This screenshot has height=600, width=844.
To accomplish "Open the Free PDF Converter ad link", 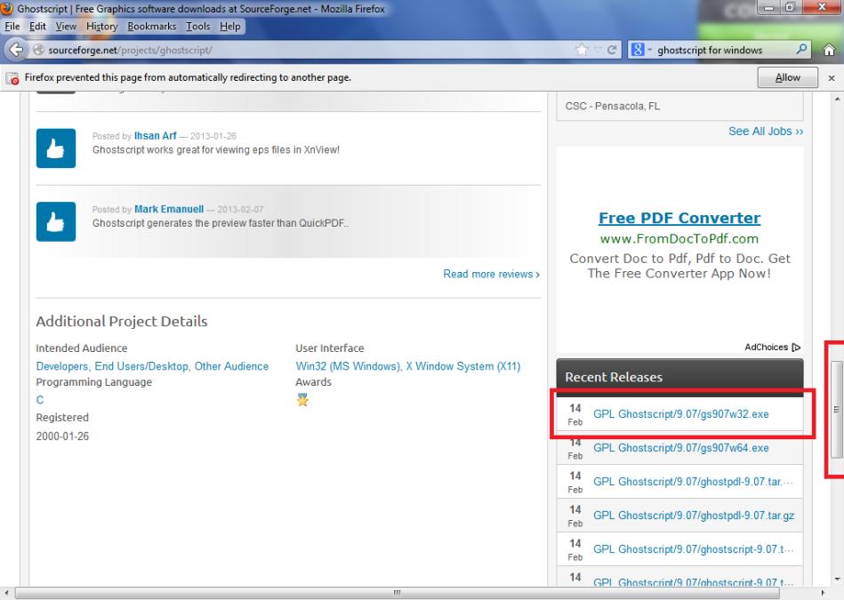I will [x=679, y=218].
